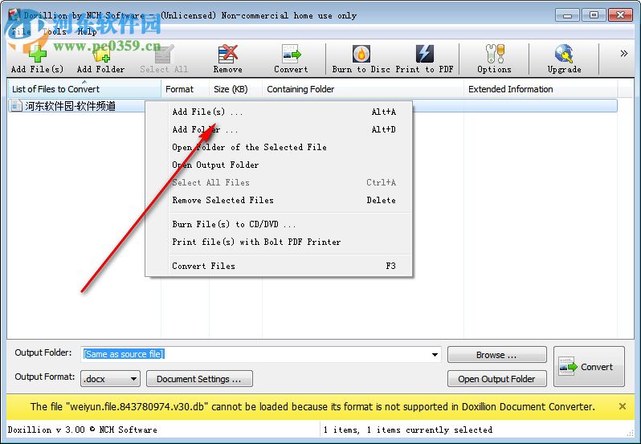Click the Extended Information column header
Screen dimensions: 641x444
pyautogui.click(x=541, y=88)
